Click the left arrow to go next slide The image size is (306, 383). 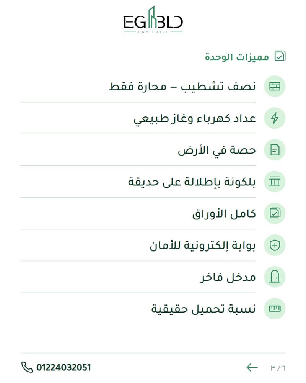click(x=252, y=367)
